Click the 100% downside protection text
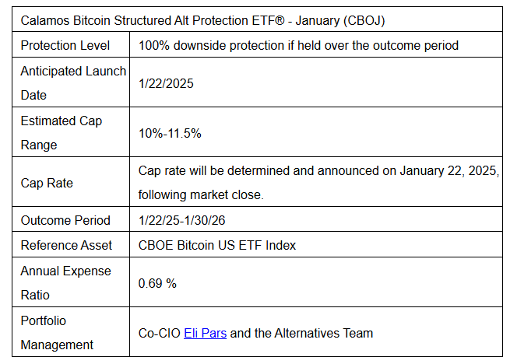Image resolution: width=510 pixels, height=364 pixels. click(x=298, y=45)
